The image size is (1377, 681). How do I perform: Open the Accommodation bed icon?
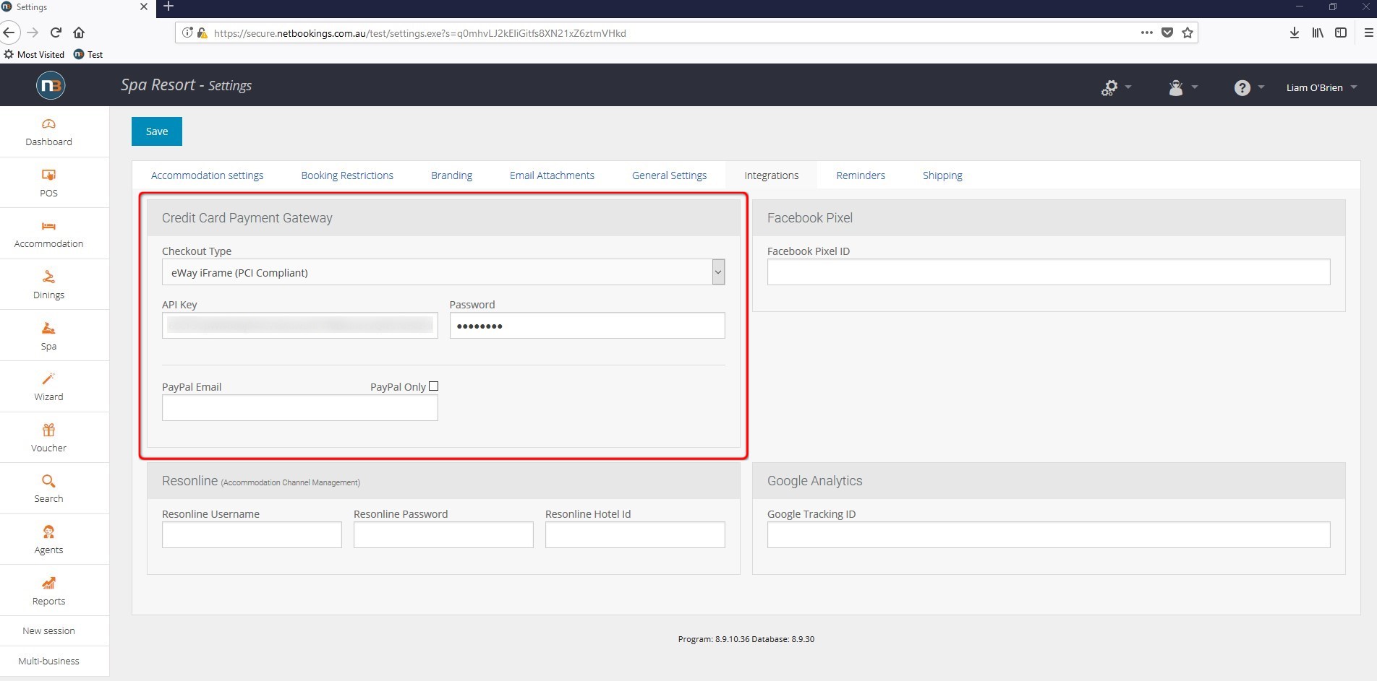pos(48,226)
